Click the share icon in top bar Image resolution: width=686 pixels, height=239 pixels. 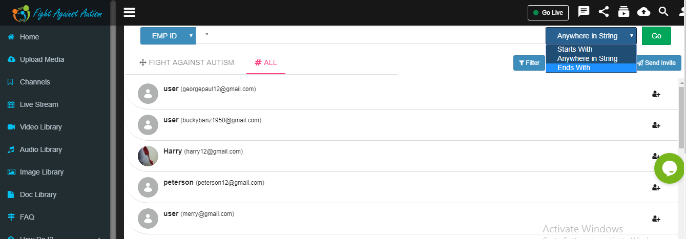(604, 12)
